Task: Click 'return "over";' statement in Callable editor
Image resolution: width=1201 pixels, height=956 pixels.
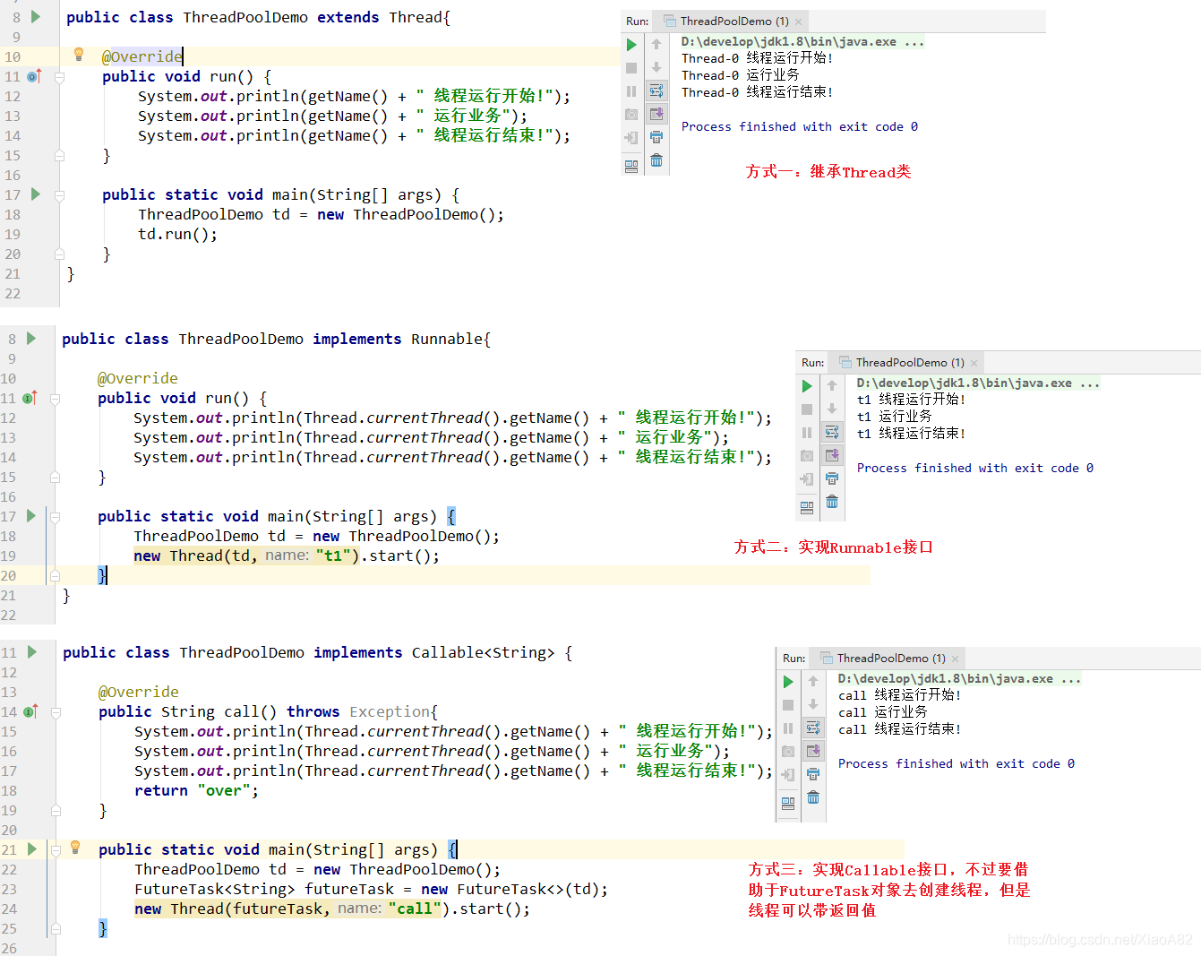Action: click(196, 790)
